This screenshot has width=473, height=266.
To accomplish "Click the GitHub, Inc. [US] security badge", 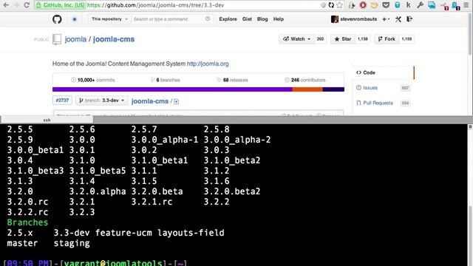I will 60,5.
